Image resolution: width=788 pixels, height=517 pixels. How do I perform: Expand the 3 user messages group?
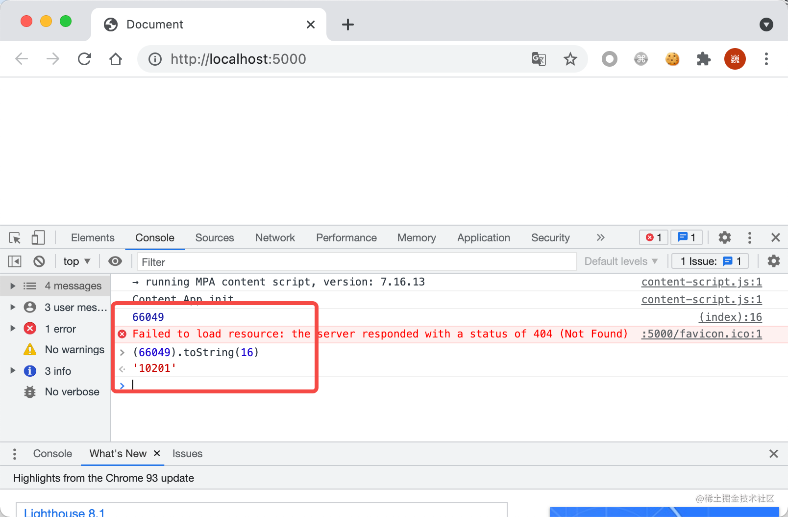tap(13, 308)
